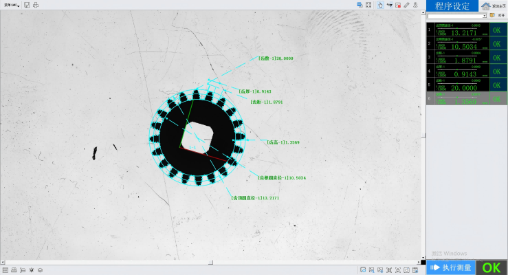Select measurement row 5 with value 20.0000

coord(458,85)
